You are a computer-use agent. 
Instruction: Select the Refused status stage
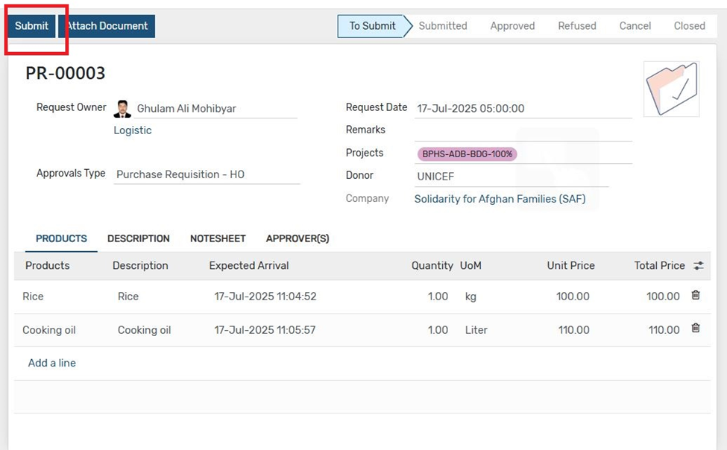[x=577, y=26]
